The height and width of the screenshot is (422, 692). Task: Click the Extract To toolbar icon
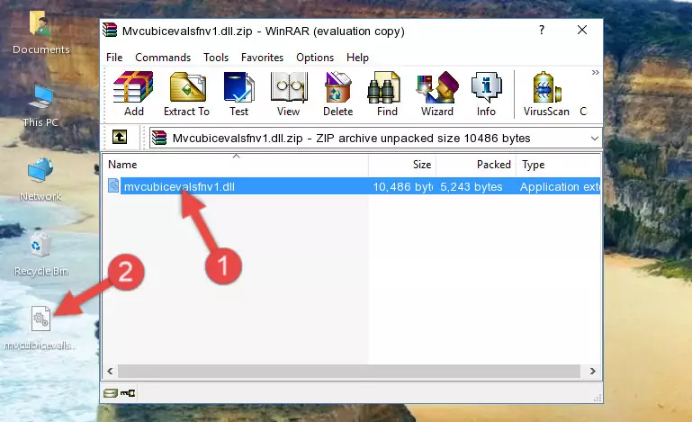[x=186, y=94]
